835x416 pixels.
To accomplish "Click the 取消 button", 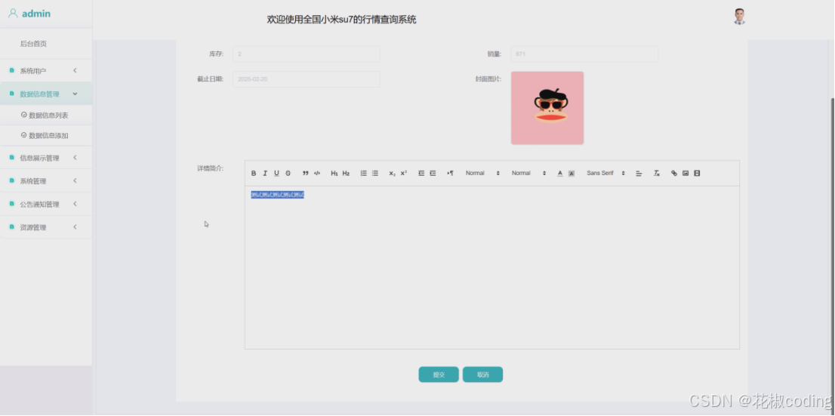I will [482, 374].
